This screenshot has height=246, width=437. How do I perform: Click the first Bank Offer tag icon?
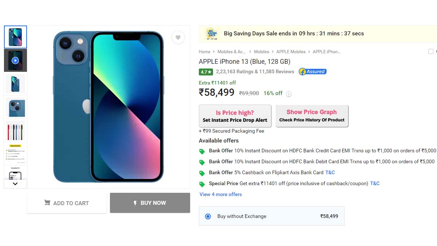(202, 151)
